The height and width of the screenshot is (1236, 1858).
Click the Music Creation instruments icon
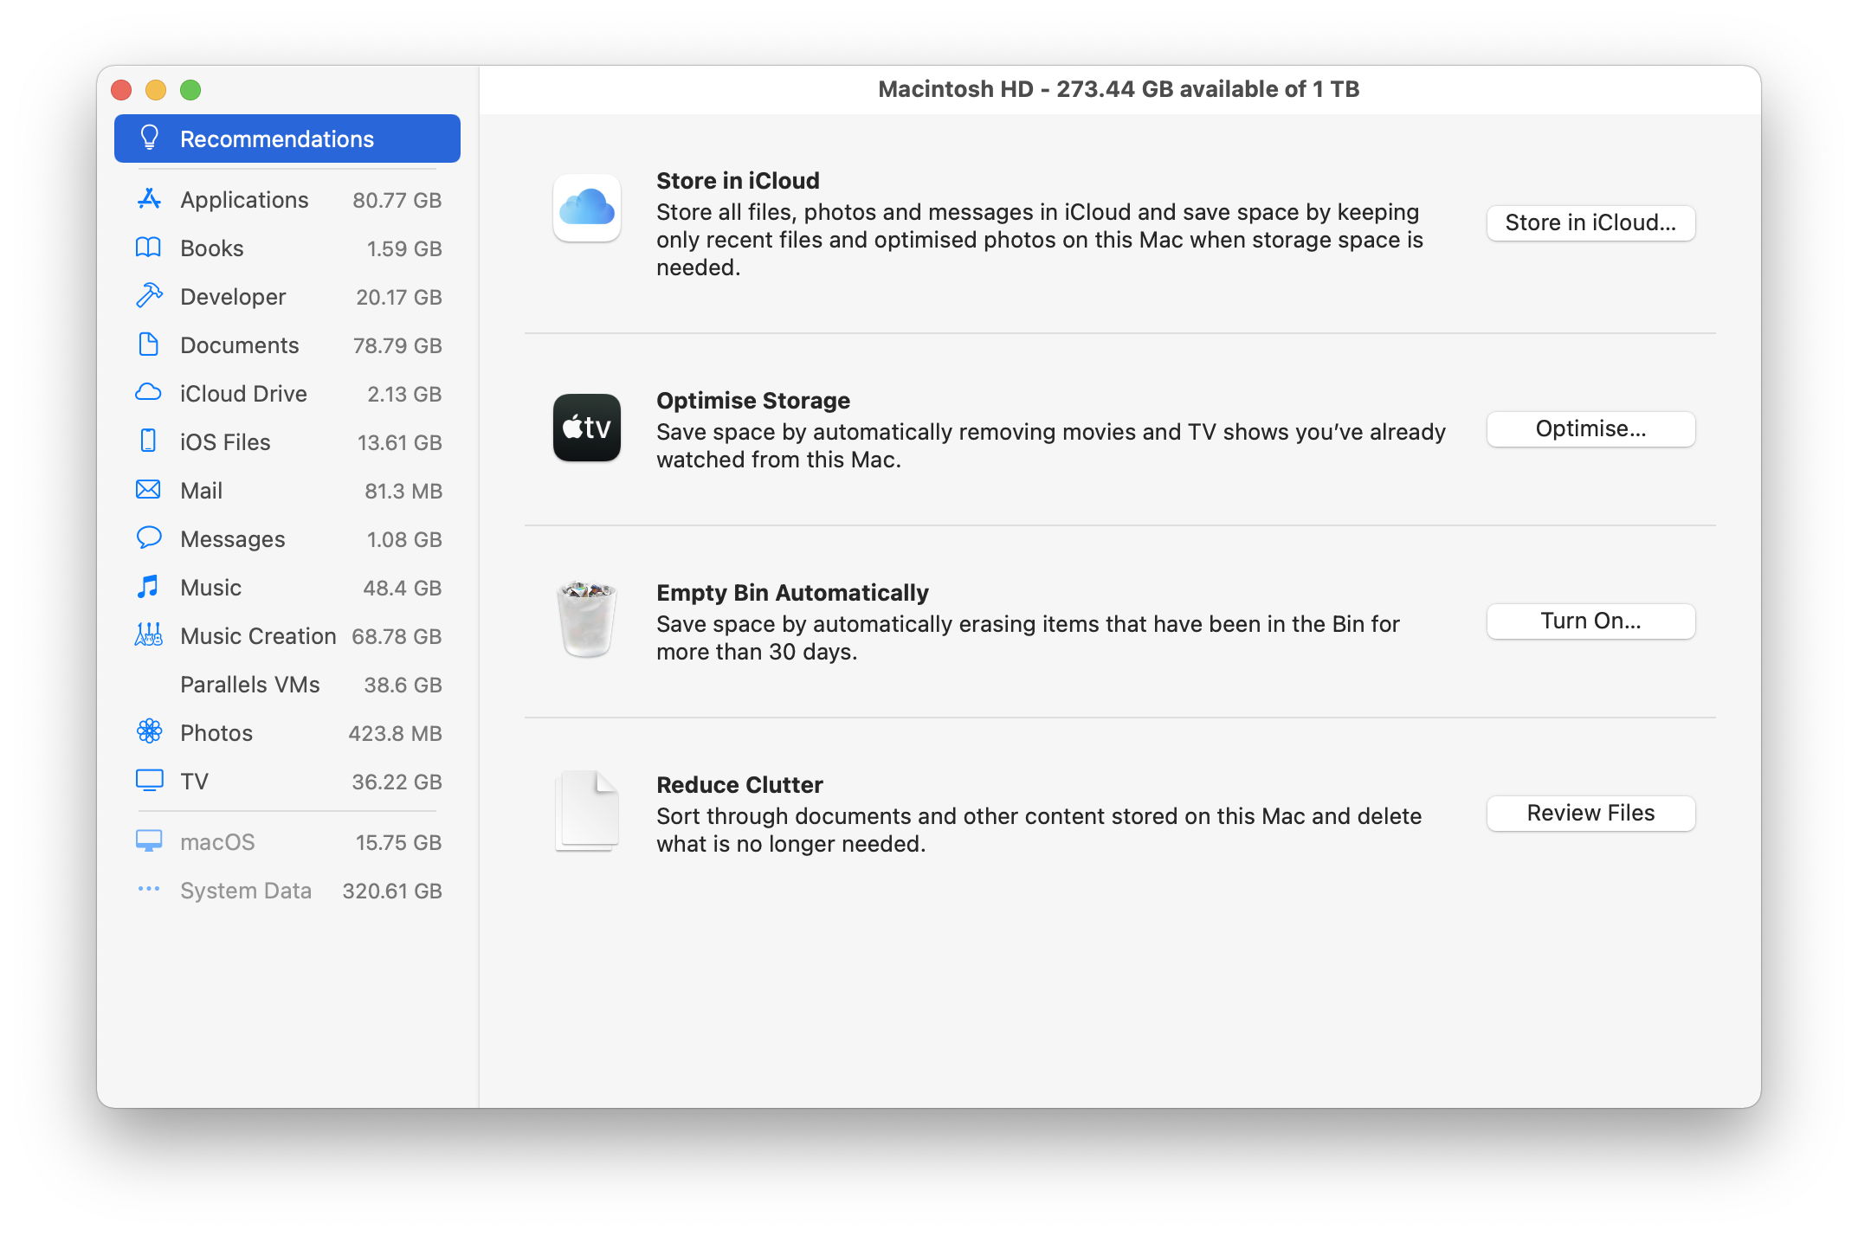click(149, 635)
